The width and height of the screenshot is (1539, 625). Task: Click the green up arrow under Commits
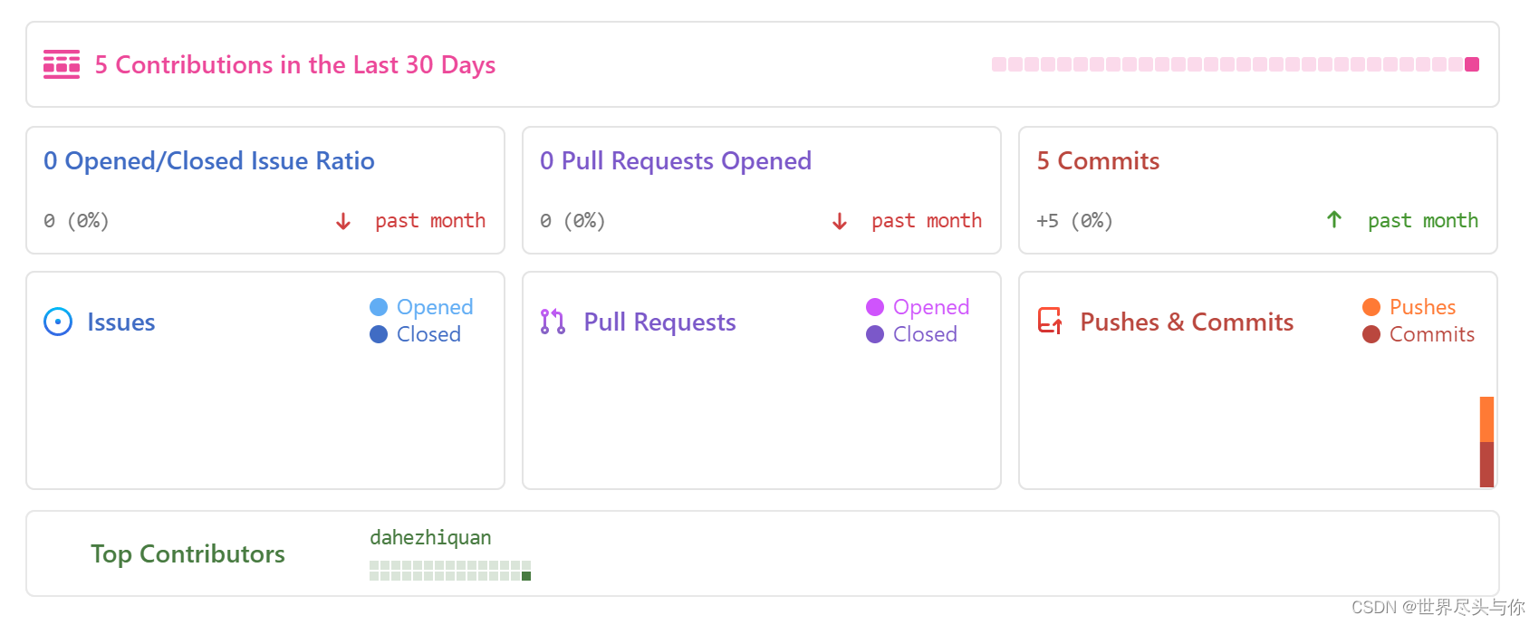[1334, 219]
